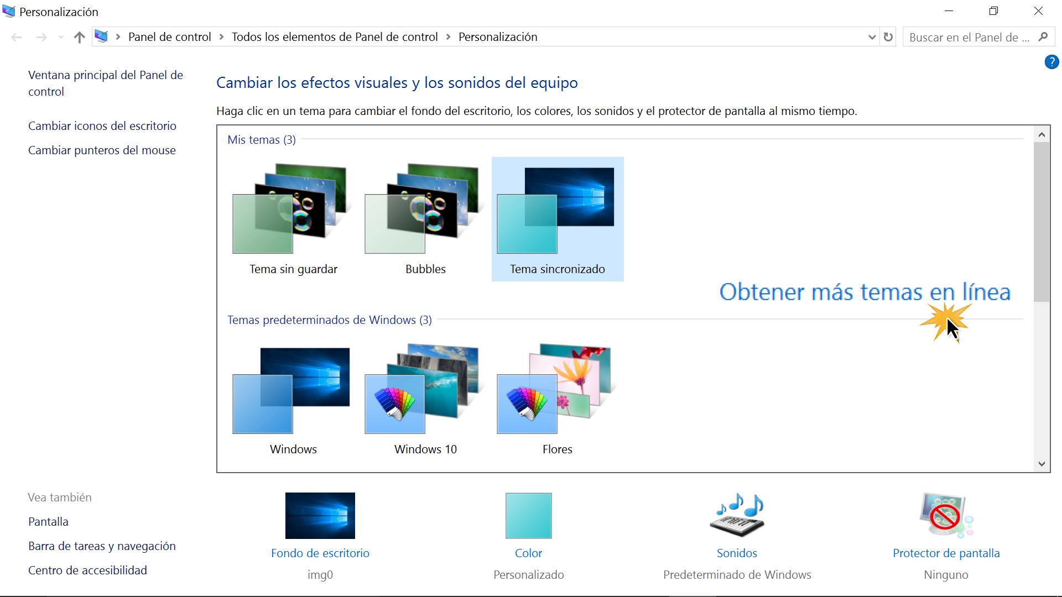Open the Color swatch setting
The width and height of the screenshot is (1062, 597).
[529, 516]
